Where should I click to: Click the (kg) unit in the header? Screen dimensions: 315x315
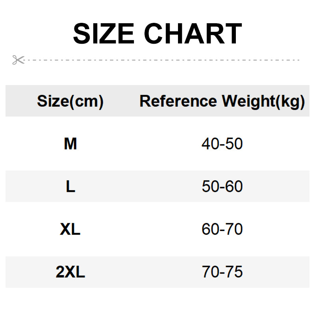(x=291, y=101)
